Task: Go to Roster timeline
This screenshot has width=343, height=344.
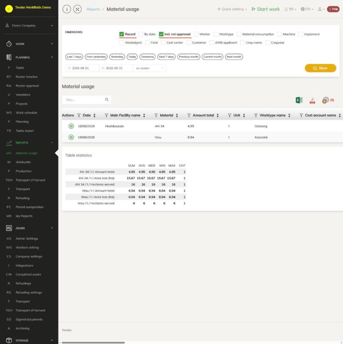Action: [26, 77]
